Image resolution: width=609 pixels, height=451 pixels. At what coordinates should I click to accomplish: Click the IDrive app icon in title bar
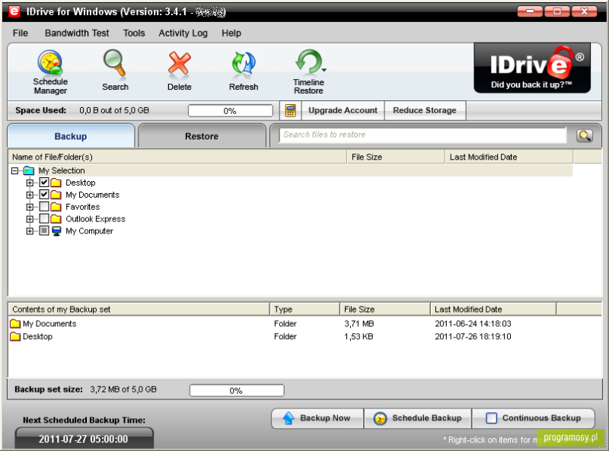click(14, 11)
